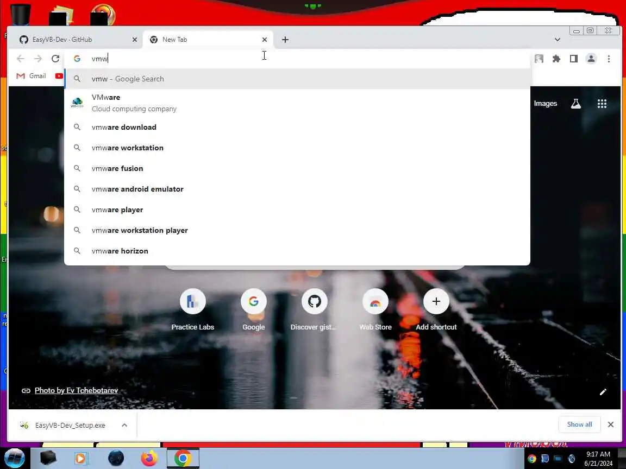Open the Images link
This screenshot has height=469, width=626.
[x=546, y=103]
